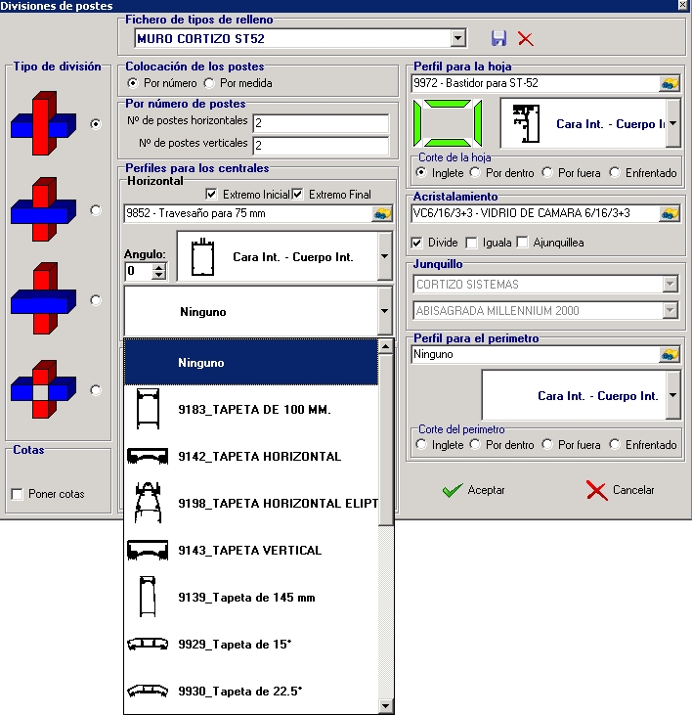Open the horizontal Cara Int. - Cuerpo Int. dropdown
Screen dimensions: 692x715
tap(385, 256)
